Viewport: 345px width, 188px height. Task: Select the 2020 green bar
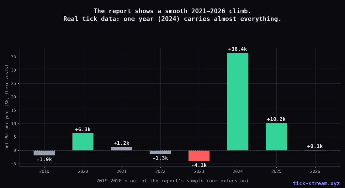point(83,142)
